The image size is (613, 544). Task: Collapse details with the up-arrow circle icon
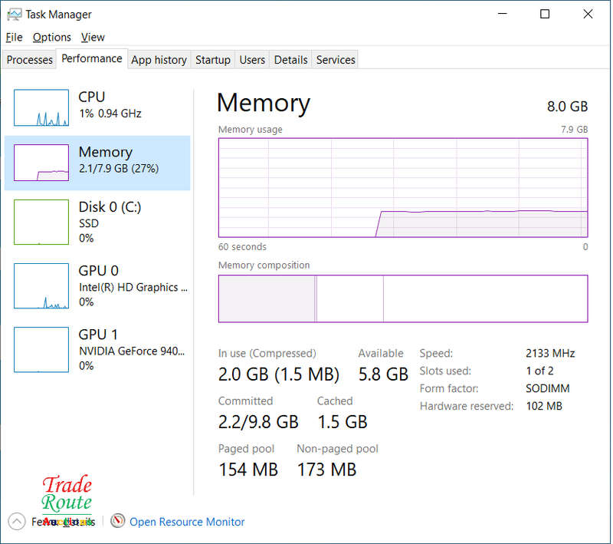click(x=16, y=522)
